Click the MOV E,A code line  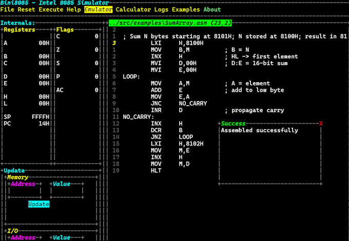coord(170,97)
